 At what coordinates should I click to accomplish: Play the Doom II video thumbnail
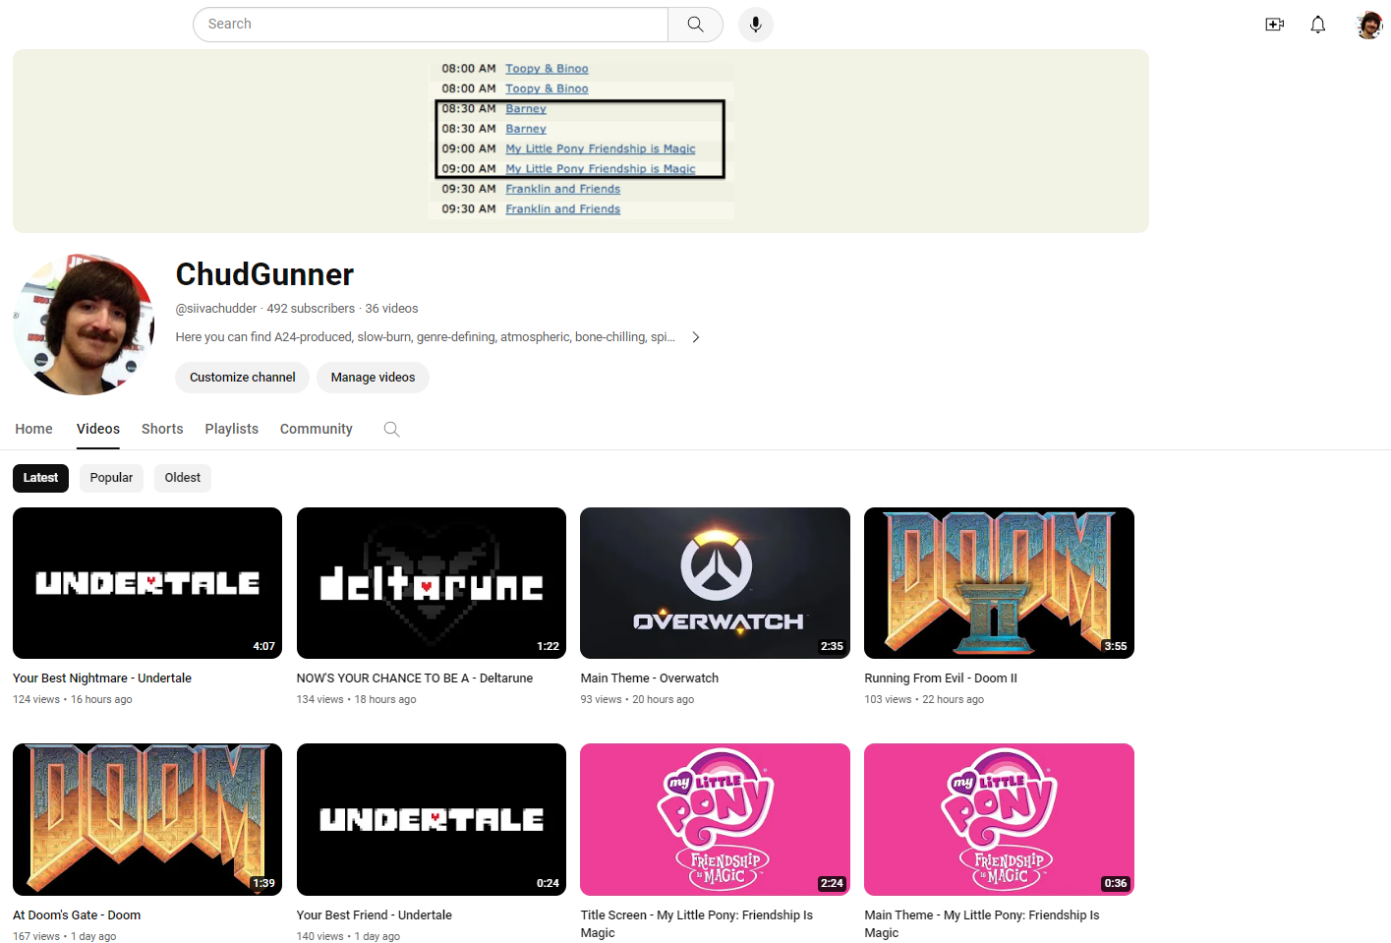(999, 583)
